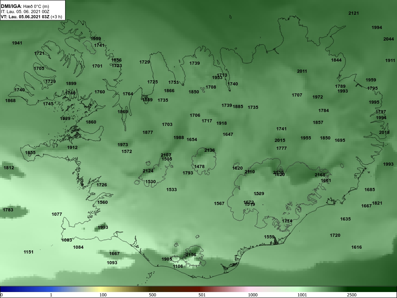Select the height value 1567
Image resolution: width=397 pixels, height=298 pixels.
[219, 204]
